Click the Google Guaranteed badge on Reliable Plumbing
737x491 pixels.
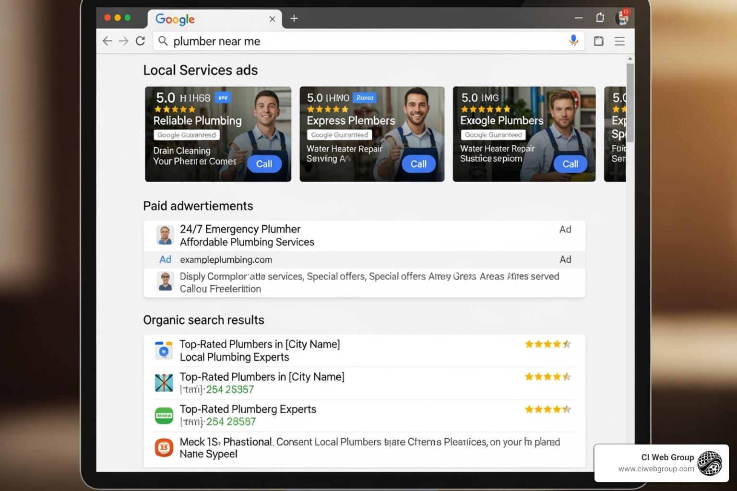pyautogui.click(x=186, y=135)
